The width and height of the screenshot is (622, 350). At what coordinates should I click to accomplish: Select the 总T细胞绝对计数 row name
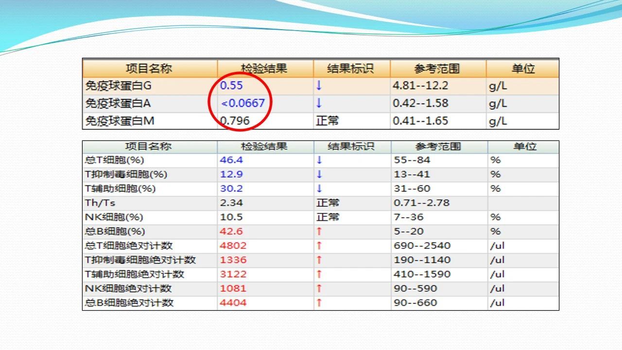click(x=129, y=245)
